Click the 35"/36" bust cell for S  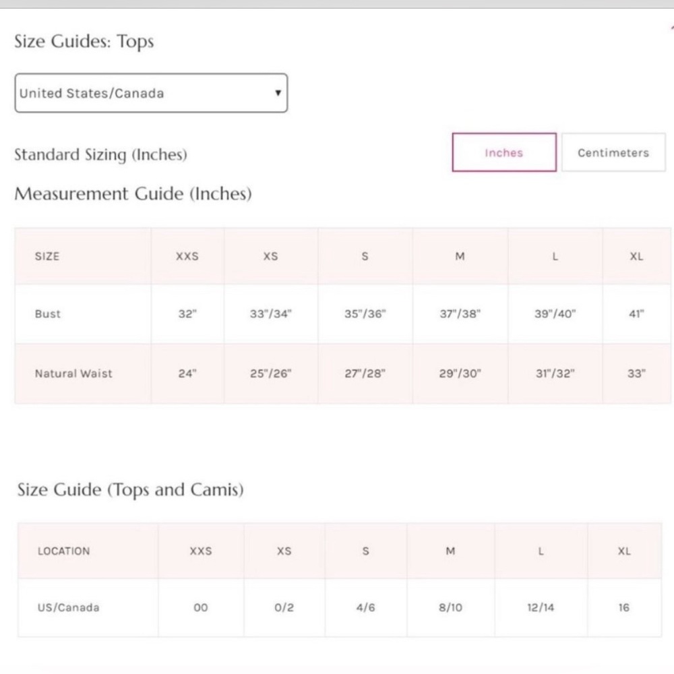365,314
